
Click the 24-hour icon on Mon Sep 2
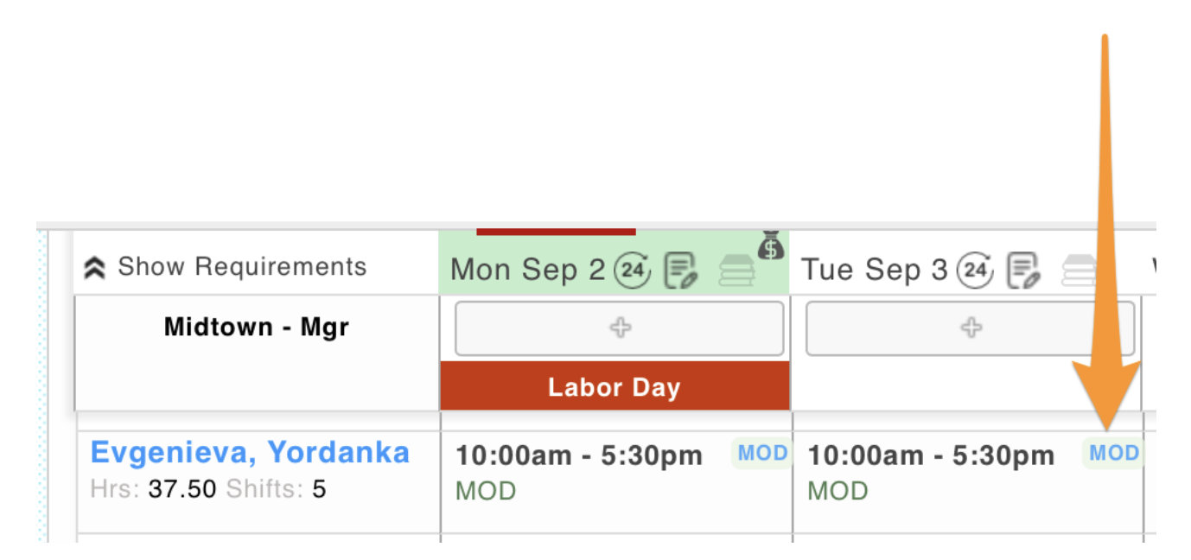[x=632, y=270]
